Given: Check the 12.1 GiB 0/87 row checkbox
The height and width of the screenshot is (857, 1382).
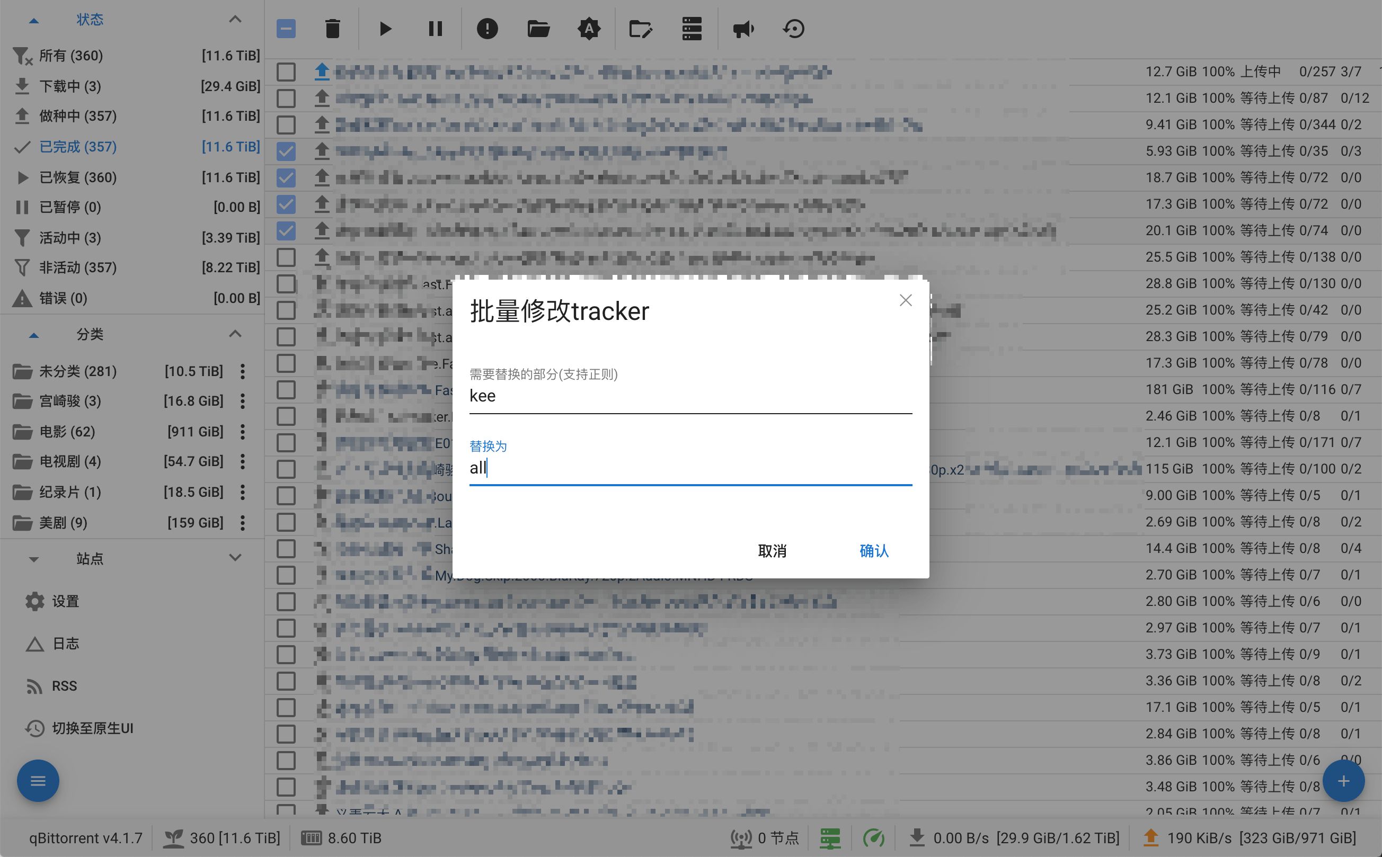Looking at the screenshot, I should point(286,98).
